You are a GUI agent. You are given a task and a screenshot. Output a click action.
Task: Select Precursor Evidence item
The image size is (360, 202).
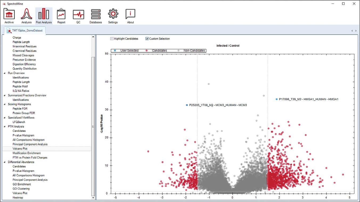coord(24,60)
